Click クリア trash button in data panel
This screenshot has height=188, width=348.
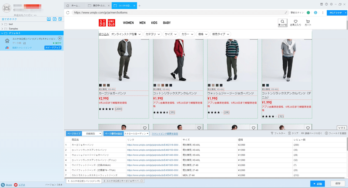(x=293, y=133)
